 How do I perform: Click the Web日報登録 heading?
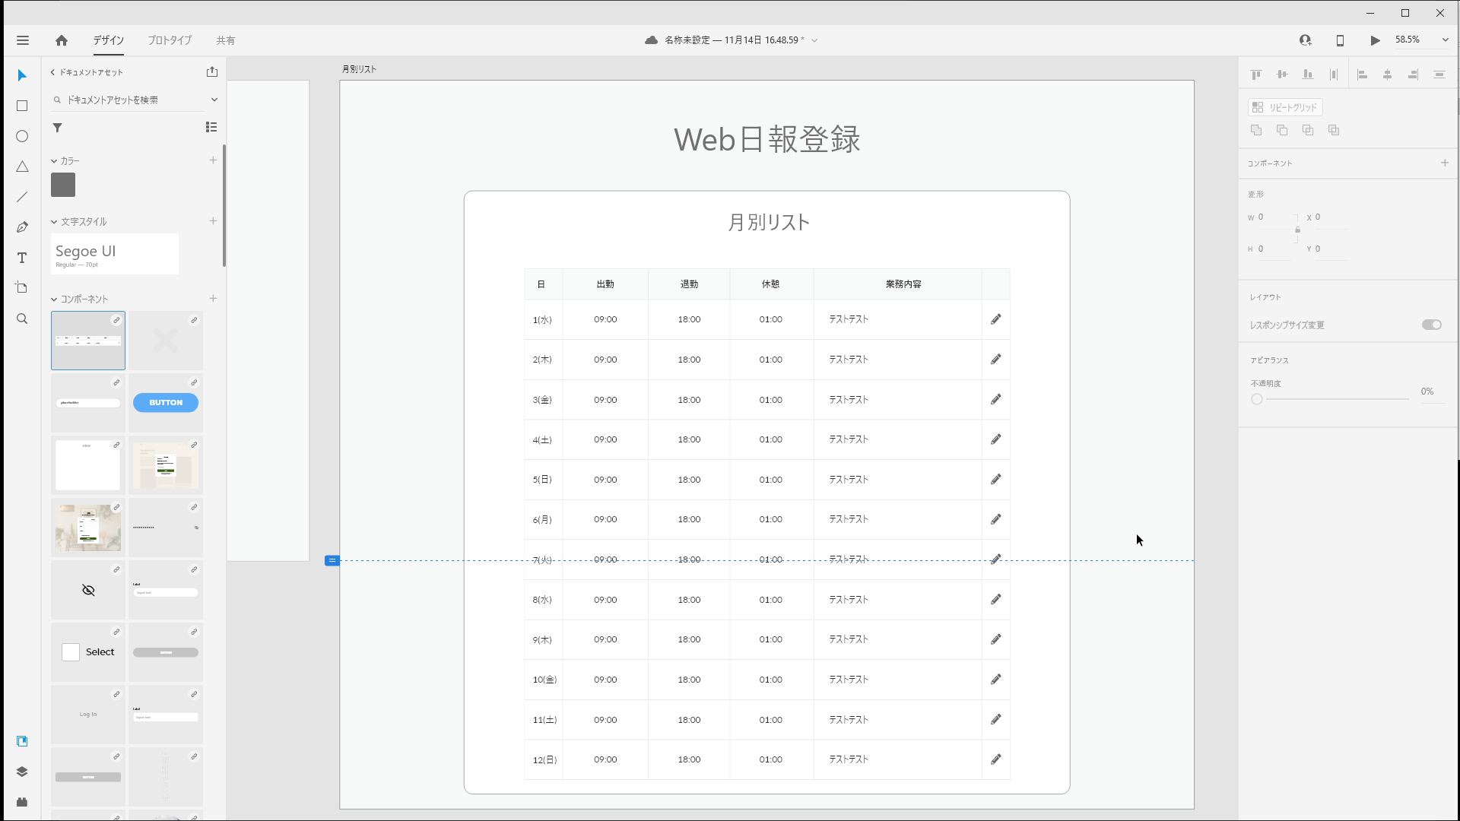tap(766, 140)
